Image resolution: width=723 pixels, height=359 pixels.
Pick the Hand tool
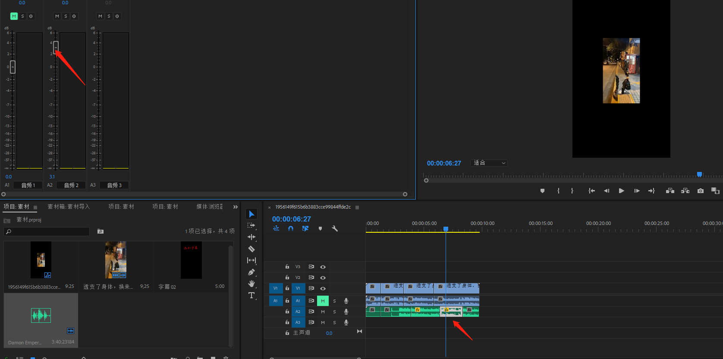coord(251,284)
